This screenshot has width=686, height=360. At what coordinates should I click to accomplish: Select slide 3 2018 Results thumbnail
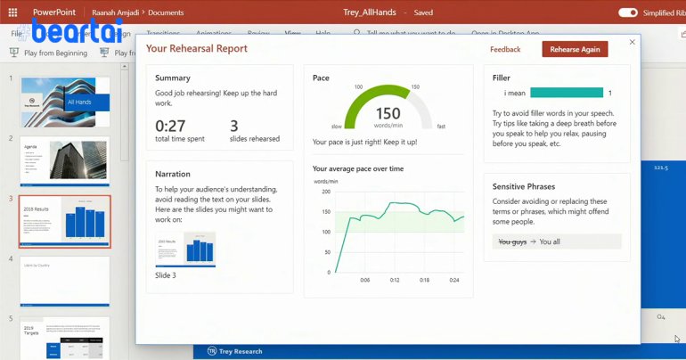pos(64,221)
